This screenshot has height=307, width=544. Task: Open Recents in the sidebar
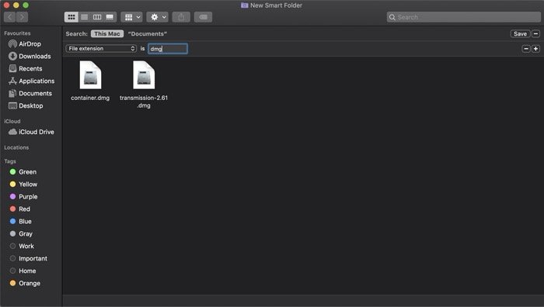26,68
